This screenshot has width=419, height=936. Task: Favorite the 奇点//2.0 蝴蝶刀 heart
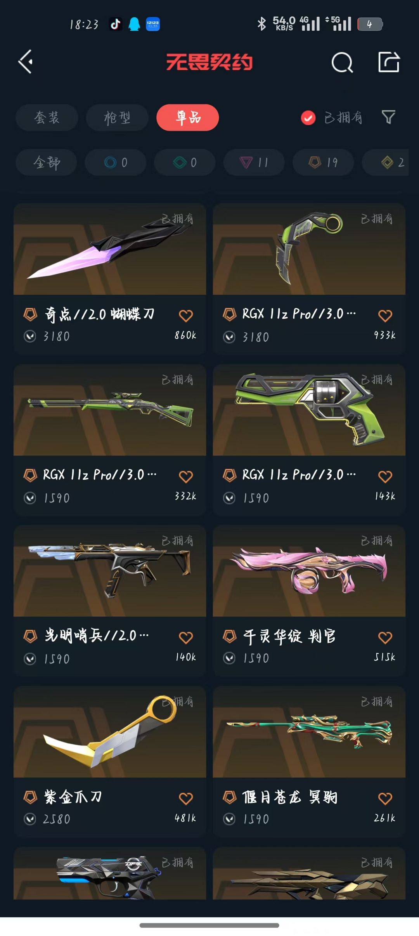click(186, 316)
